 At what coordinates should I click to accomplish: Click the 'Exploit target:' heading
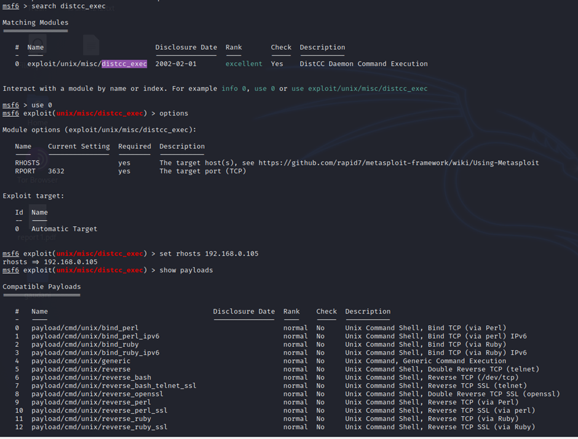pos(33,196)
